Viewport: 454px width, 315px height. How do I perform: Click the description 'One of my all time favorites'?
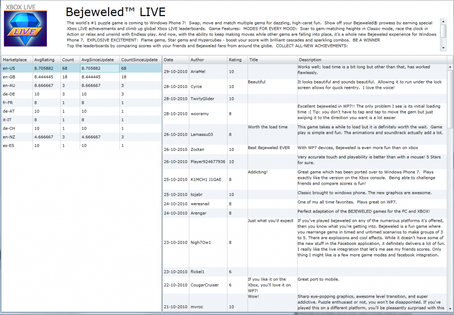pos(347,202)
